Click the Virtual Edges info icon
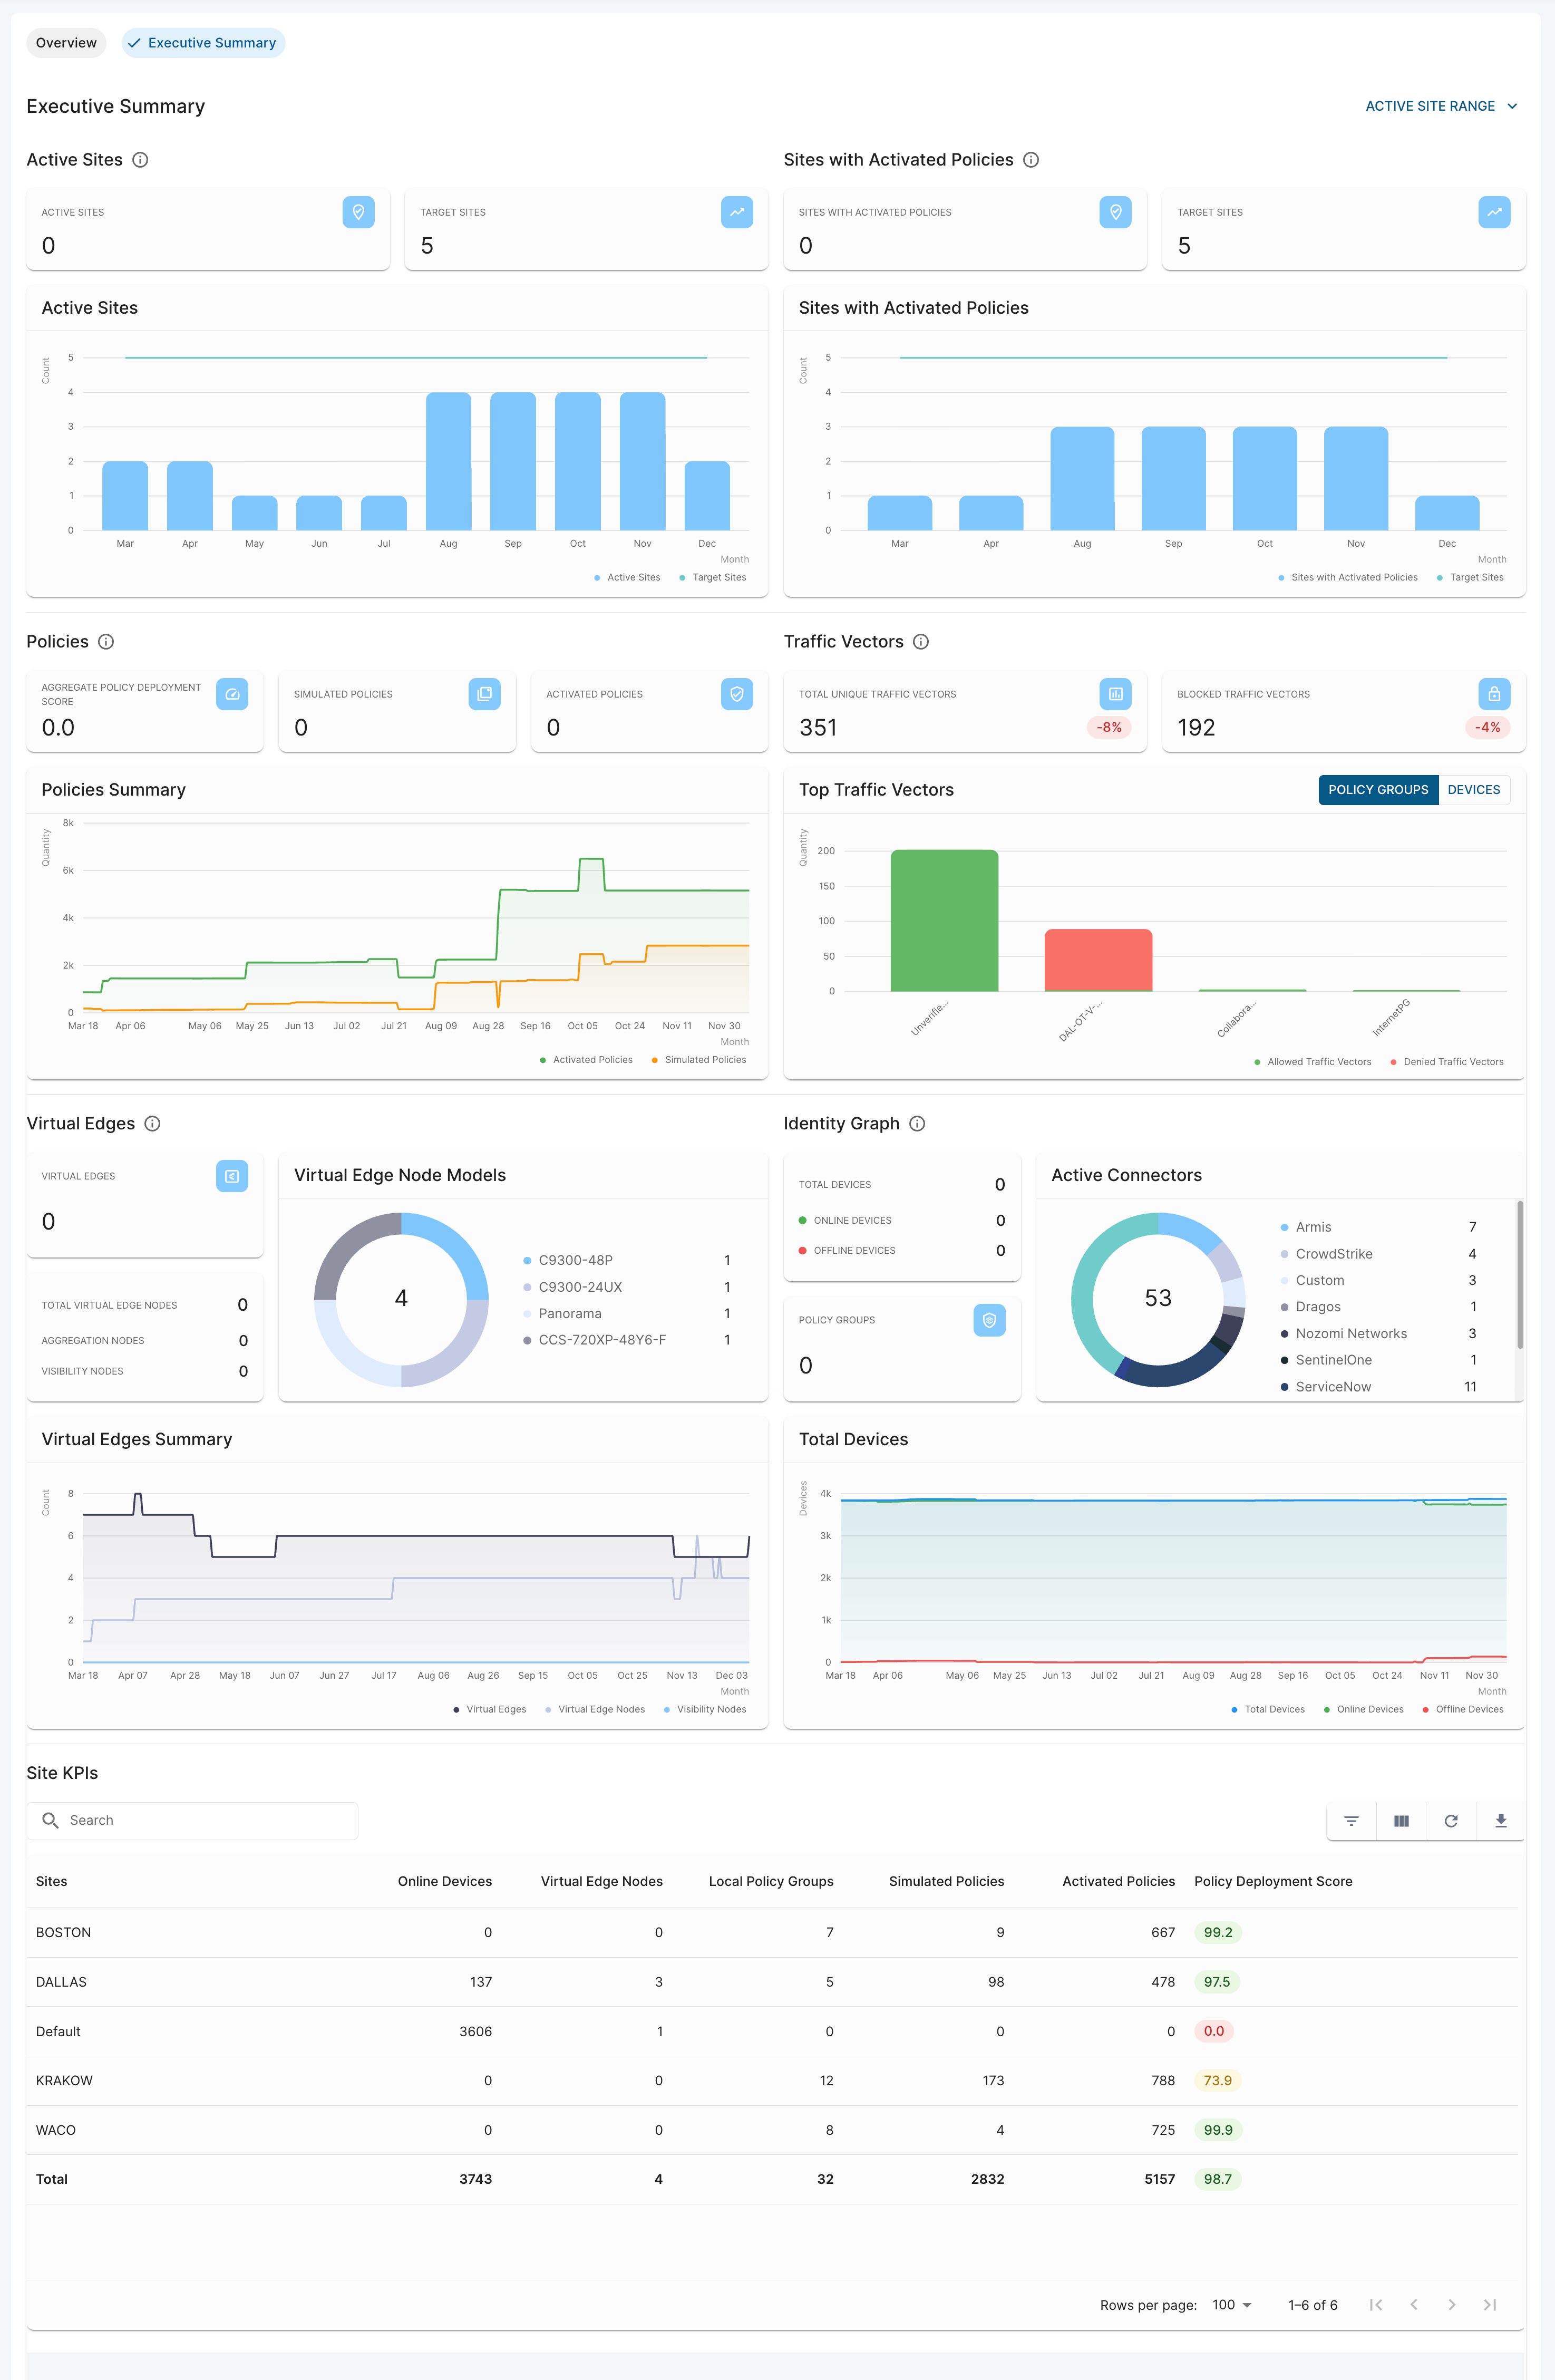 pyautogui.click(x=153, y=1124)
